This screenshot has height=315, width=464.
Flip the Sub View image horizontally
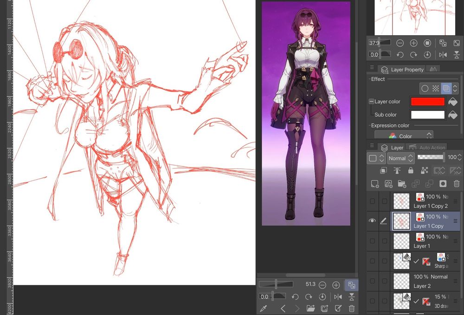click(338, 296)
